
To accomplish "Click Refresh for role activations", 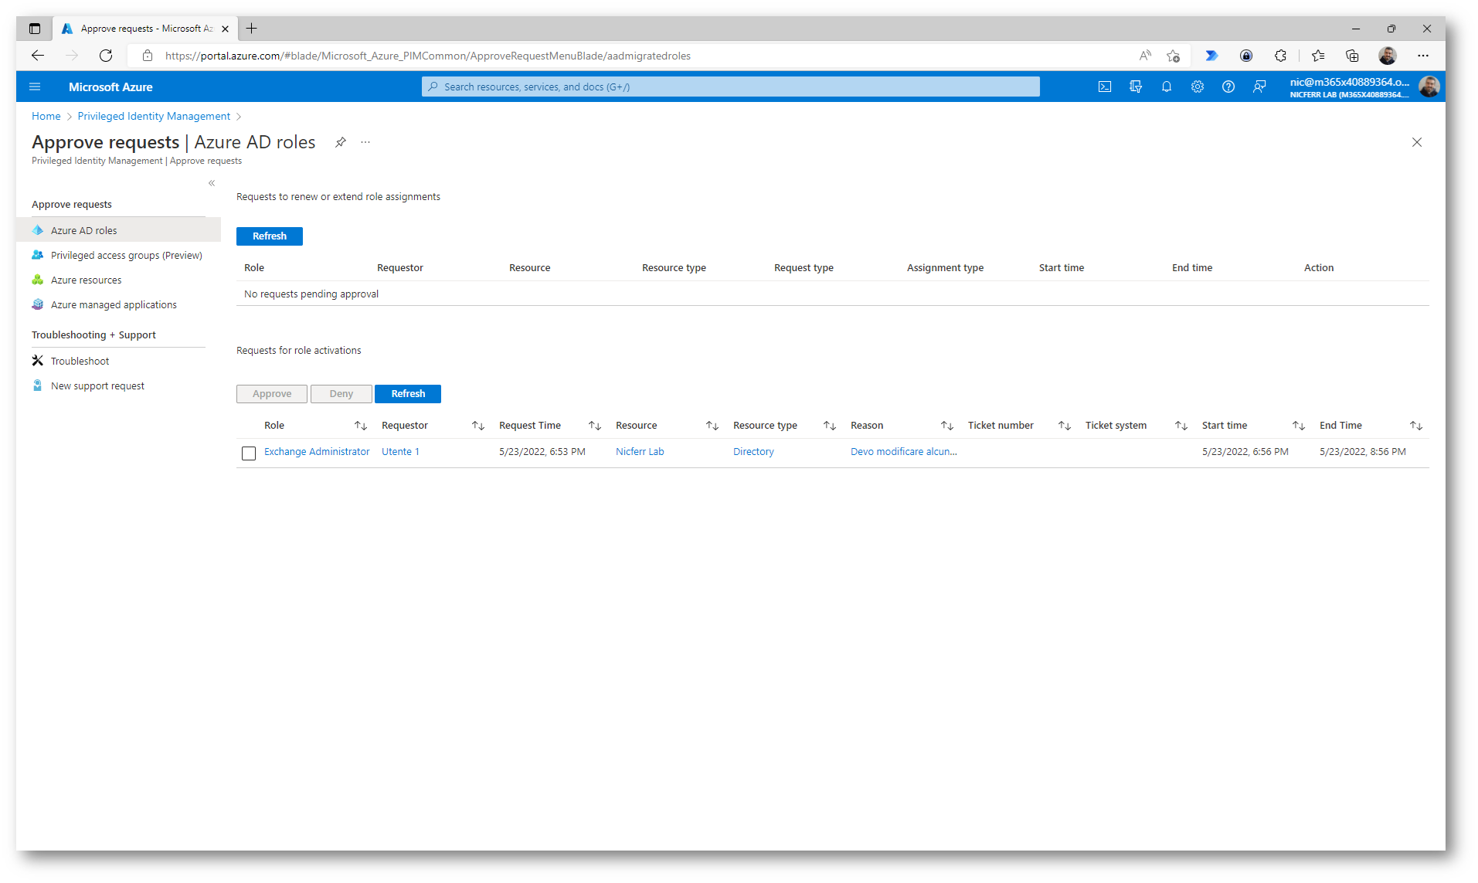I will point(408,394).
